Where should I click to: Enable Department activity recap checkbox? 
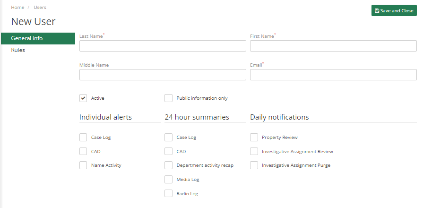(x=168, y=165)
